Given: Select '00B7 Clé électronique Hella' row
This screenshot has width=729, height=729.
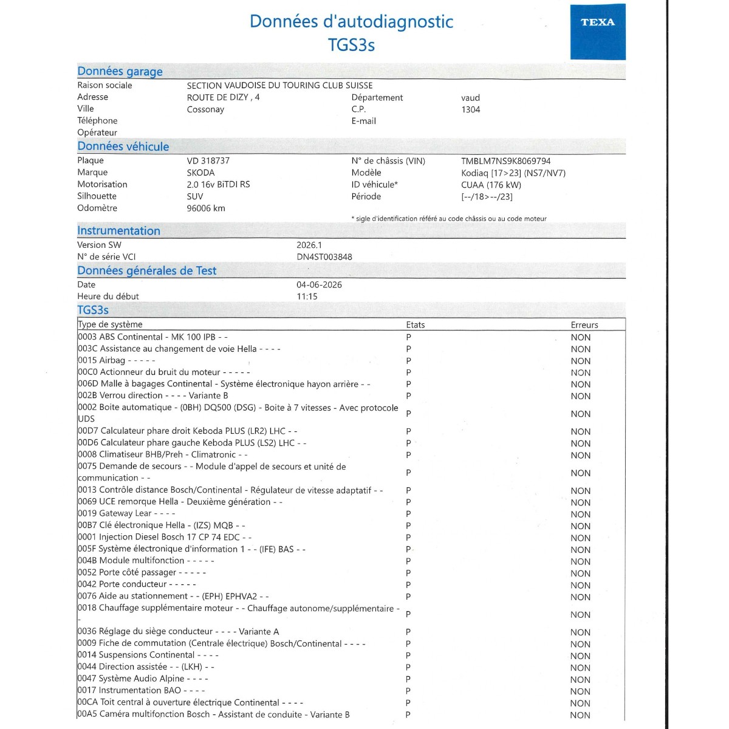Looking at the screenshot, I should tap(351, 525).
